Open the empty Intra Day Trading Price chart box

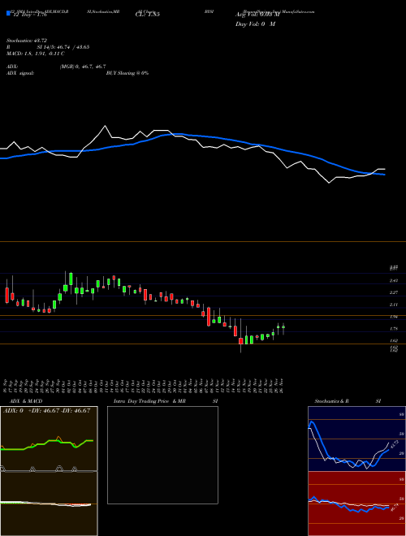162,455
